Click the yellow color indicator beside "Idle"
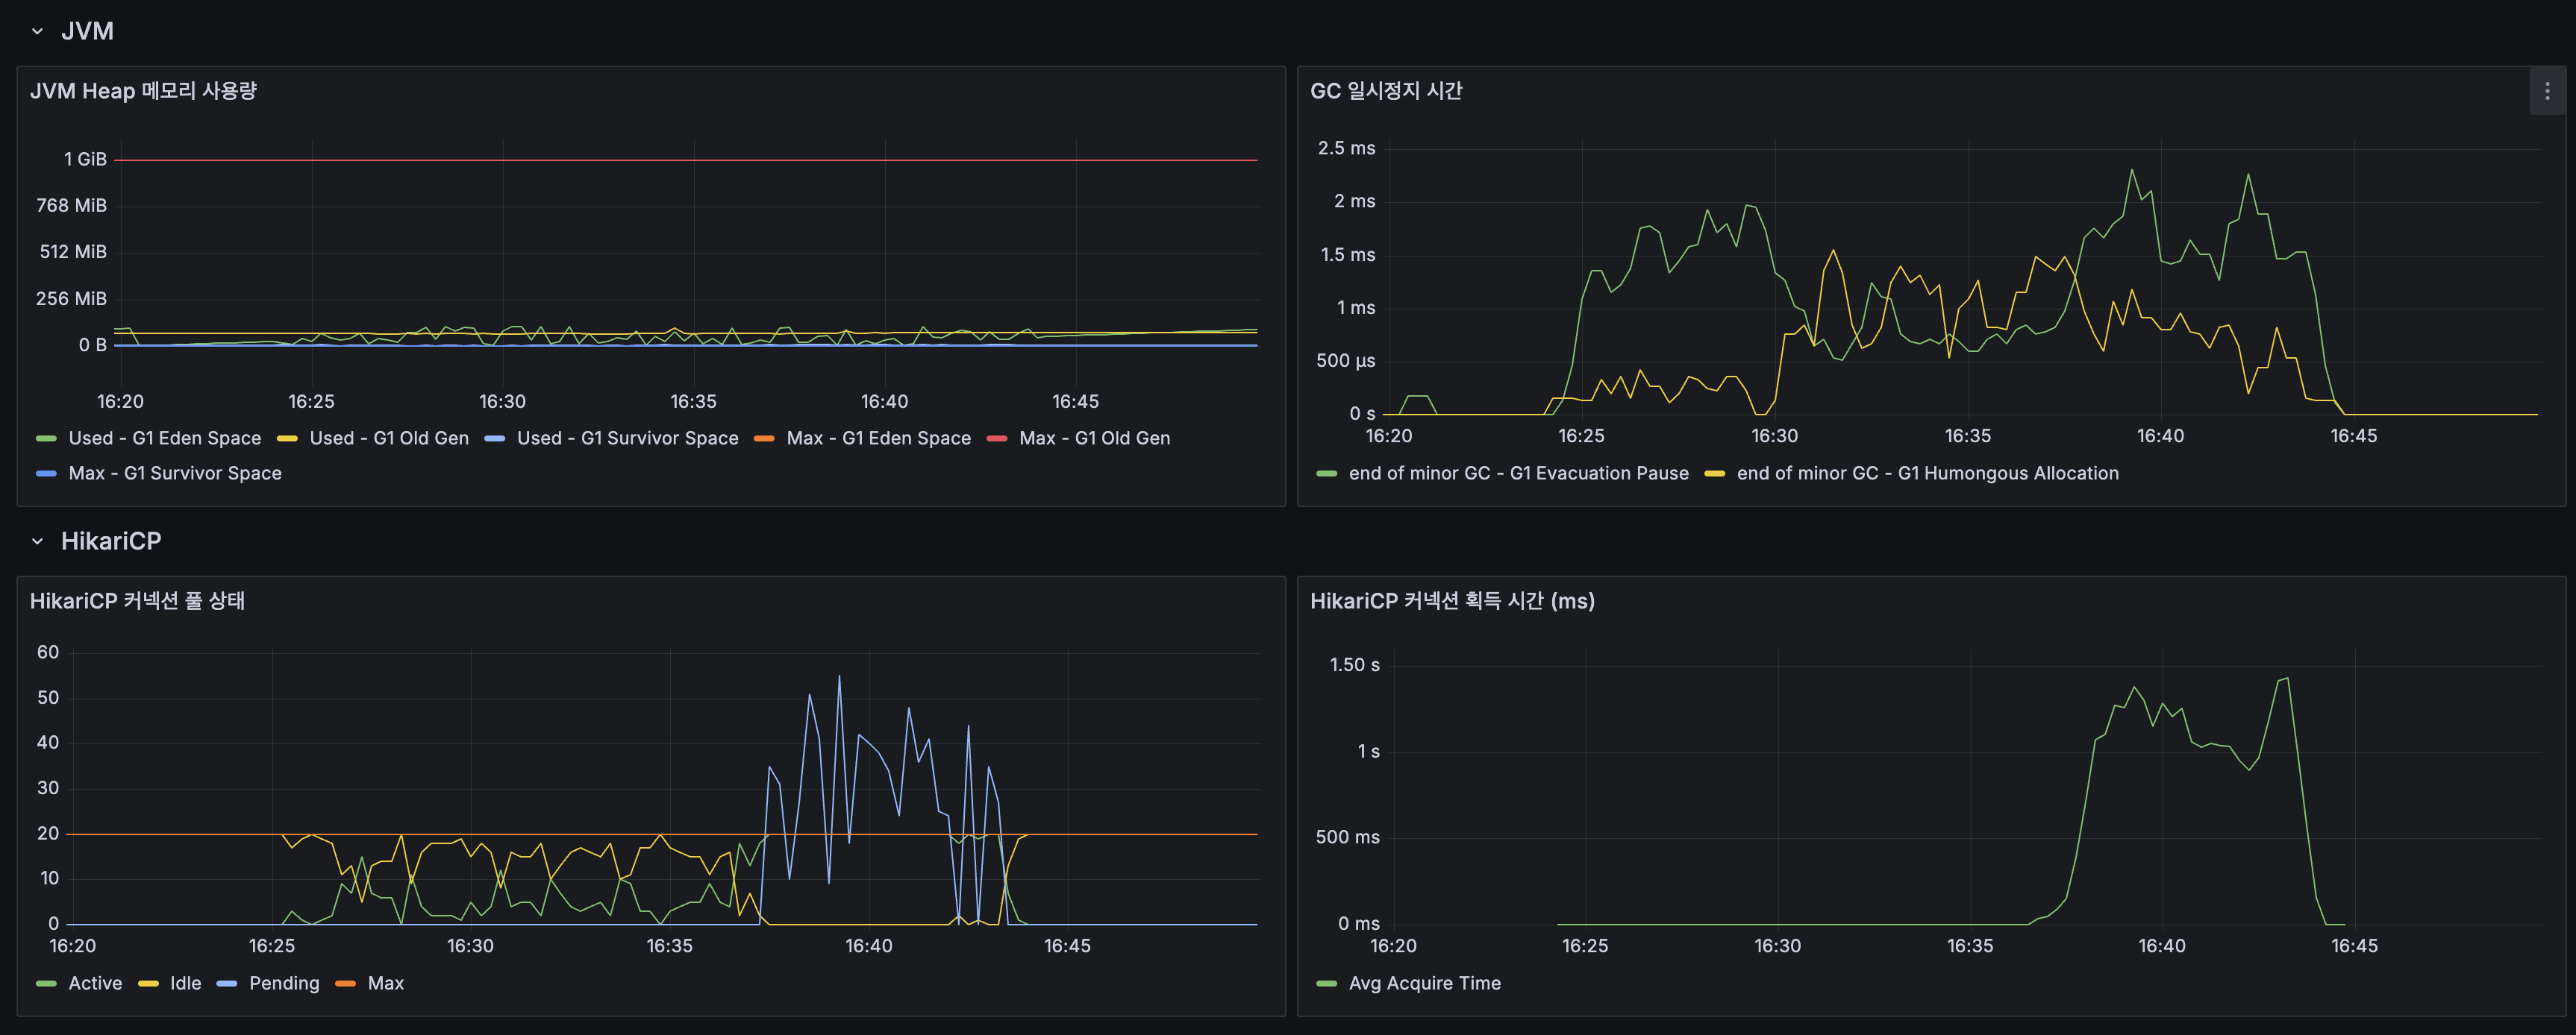Image resolution: width=2576 pixels, height=1035 pixels. pos(148,983)
